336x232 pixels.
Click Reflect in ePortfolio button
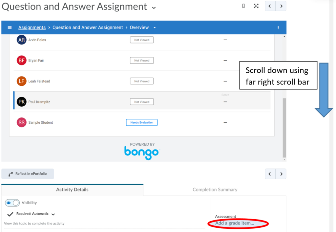[28, 174]
